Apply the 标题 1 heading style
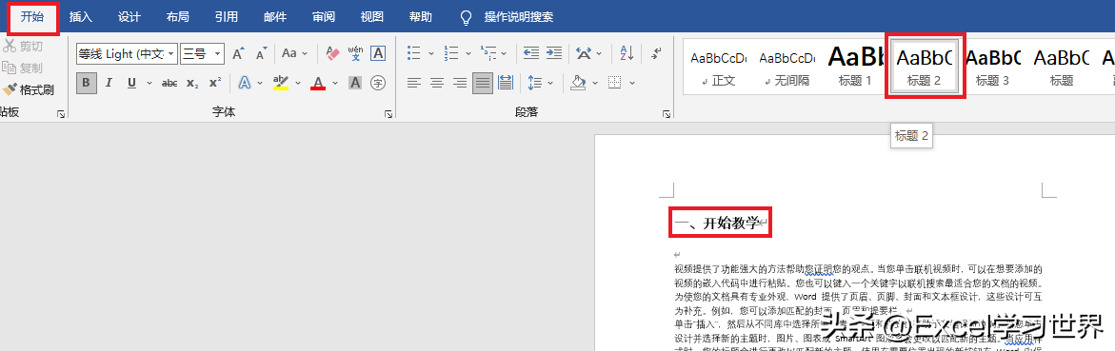The image size is (1115, 351). [x=855, y=66]
